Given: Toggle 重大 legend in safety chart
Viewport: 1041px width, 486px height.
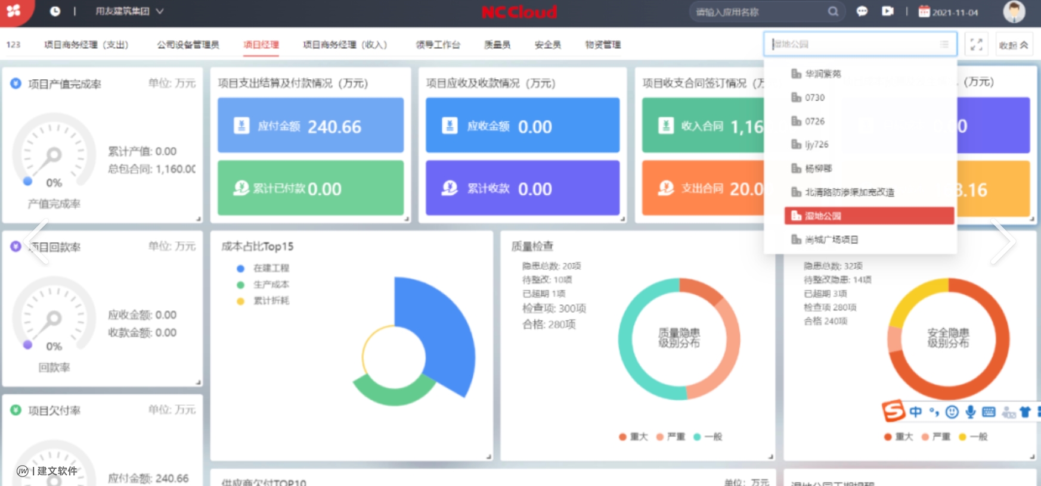Looking at the screenshot, I should pos(899,437).
